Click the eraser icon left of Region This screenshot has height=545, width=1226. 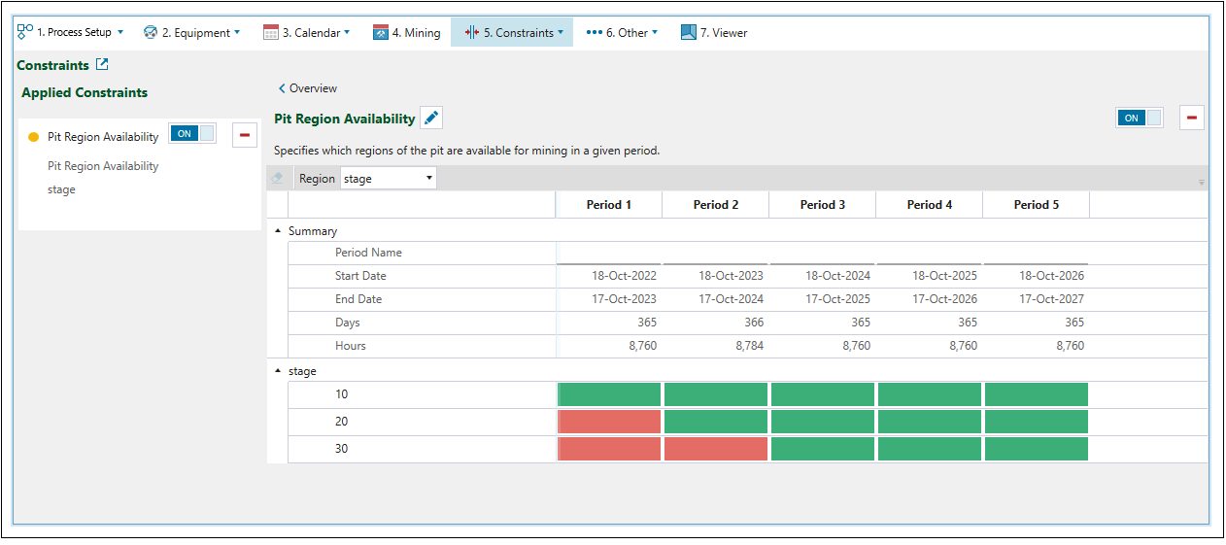pos(278,179)
